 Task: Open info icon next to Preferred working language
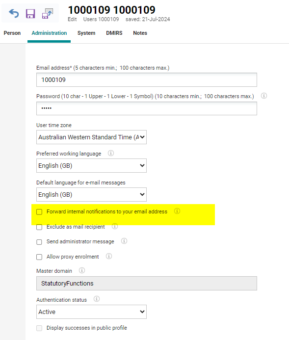pos(111,153)
